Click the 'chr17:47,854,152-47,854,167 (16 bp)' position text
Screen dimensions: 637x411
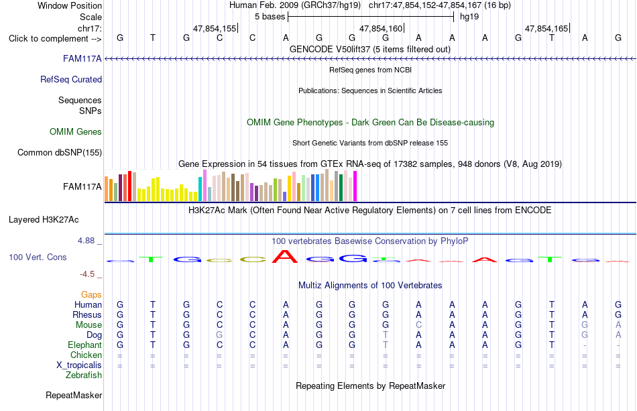440,5
